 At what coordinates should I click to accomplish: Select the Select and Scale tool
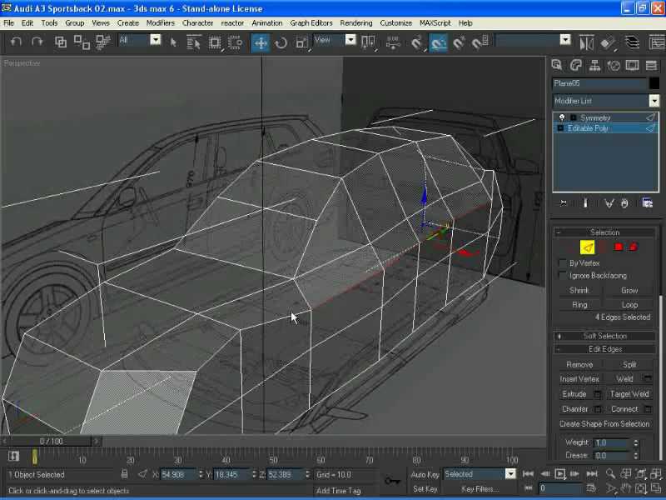[x=301, y=42]
